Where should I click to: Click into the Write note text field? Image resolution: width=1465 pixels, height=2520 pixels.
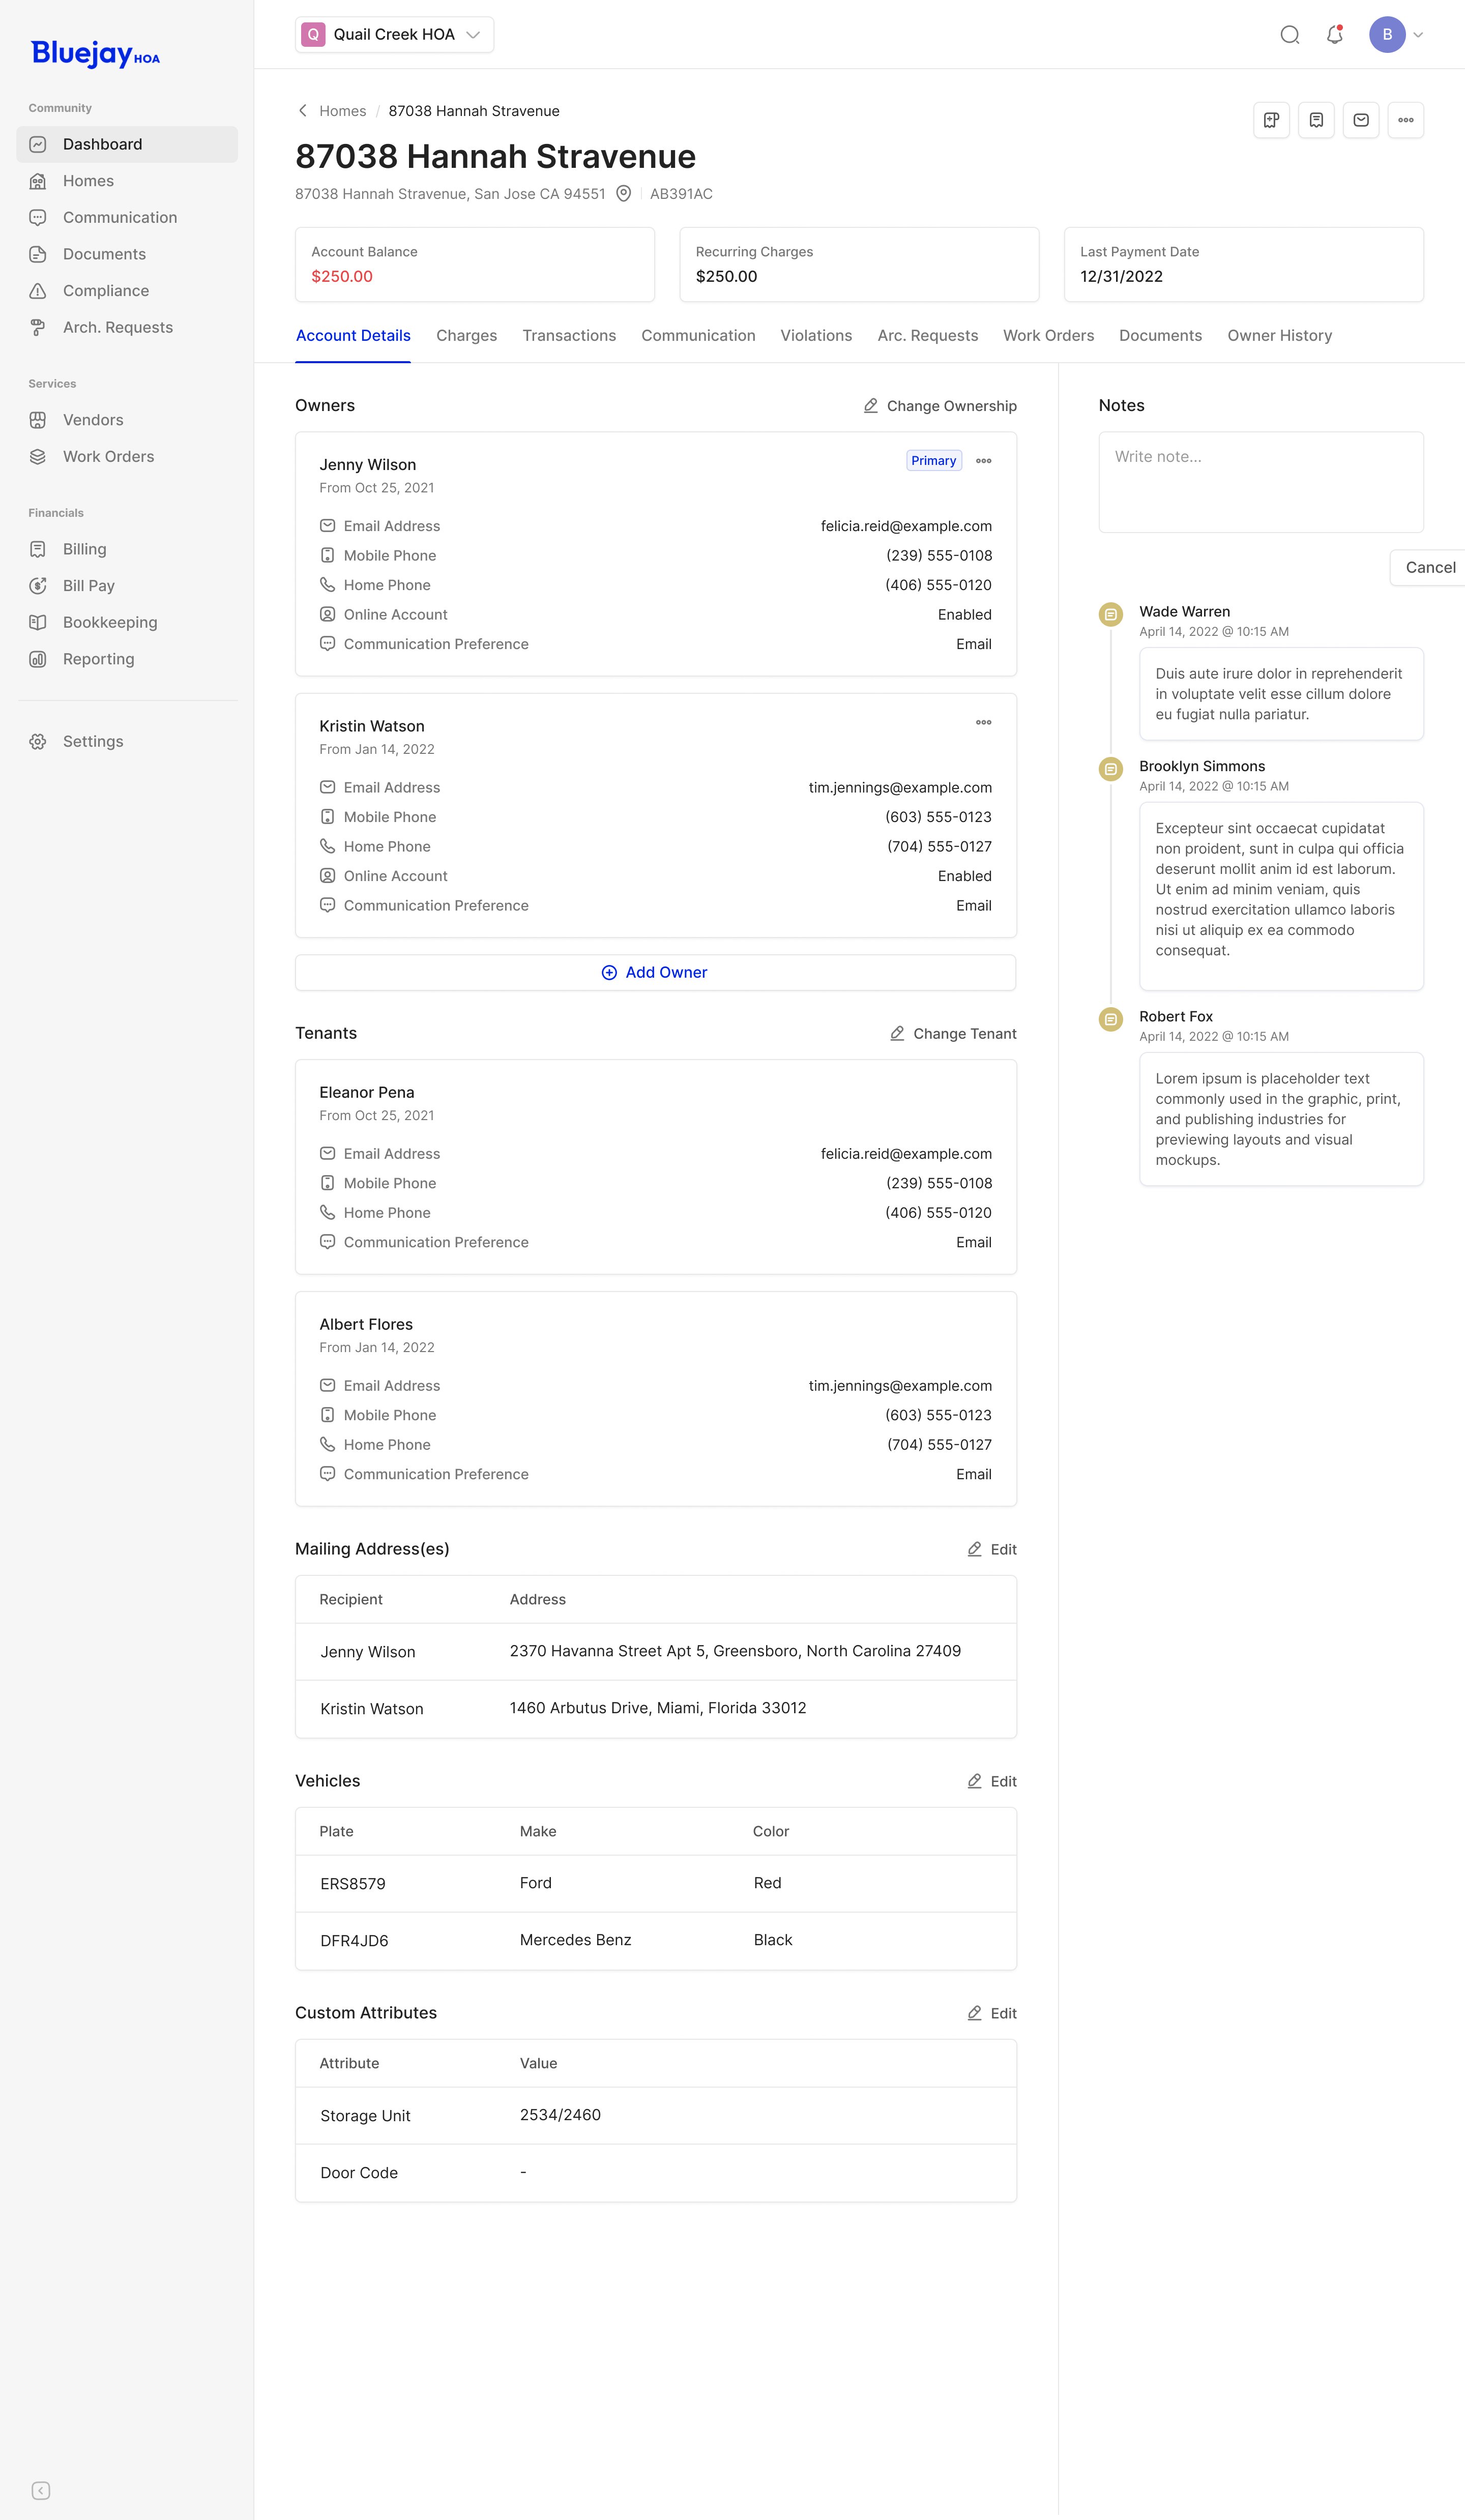coord(1260,482)
